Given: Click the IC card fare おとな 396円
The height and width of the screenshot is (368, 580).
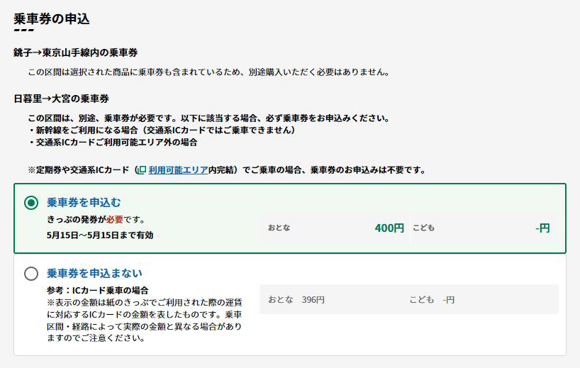Looking at the screenshot, I should pyautogui.click(x=296, y=300).
